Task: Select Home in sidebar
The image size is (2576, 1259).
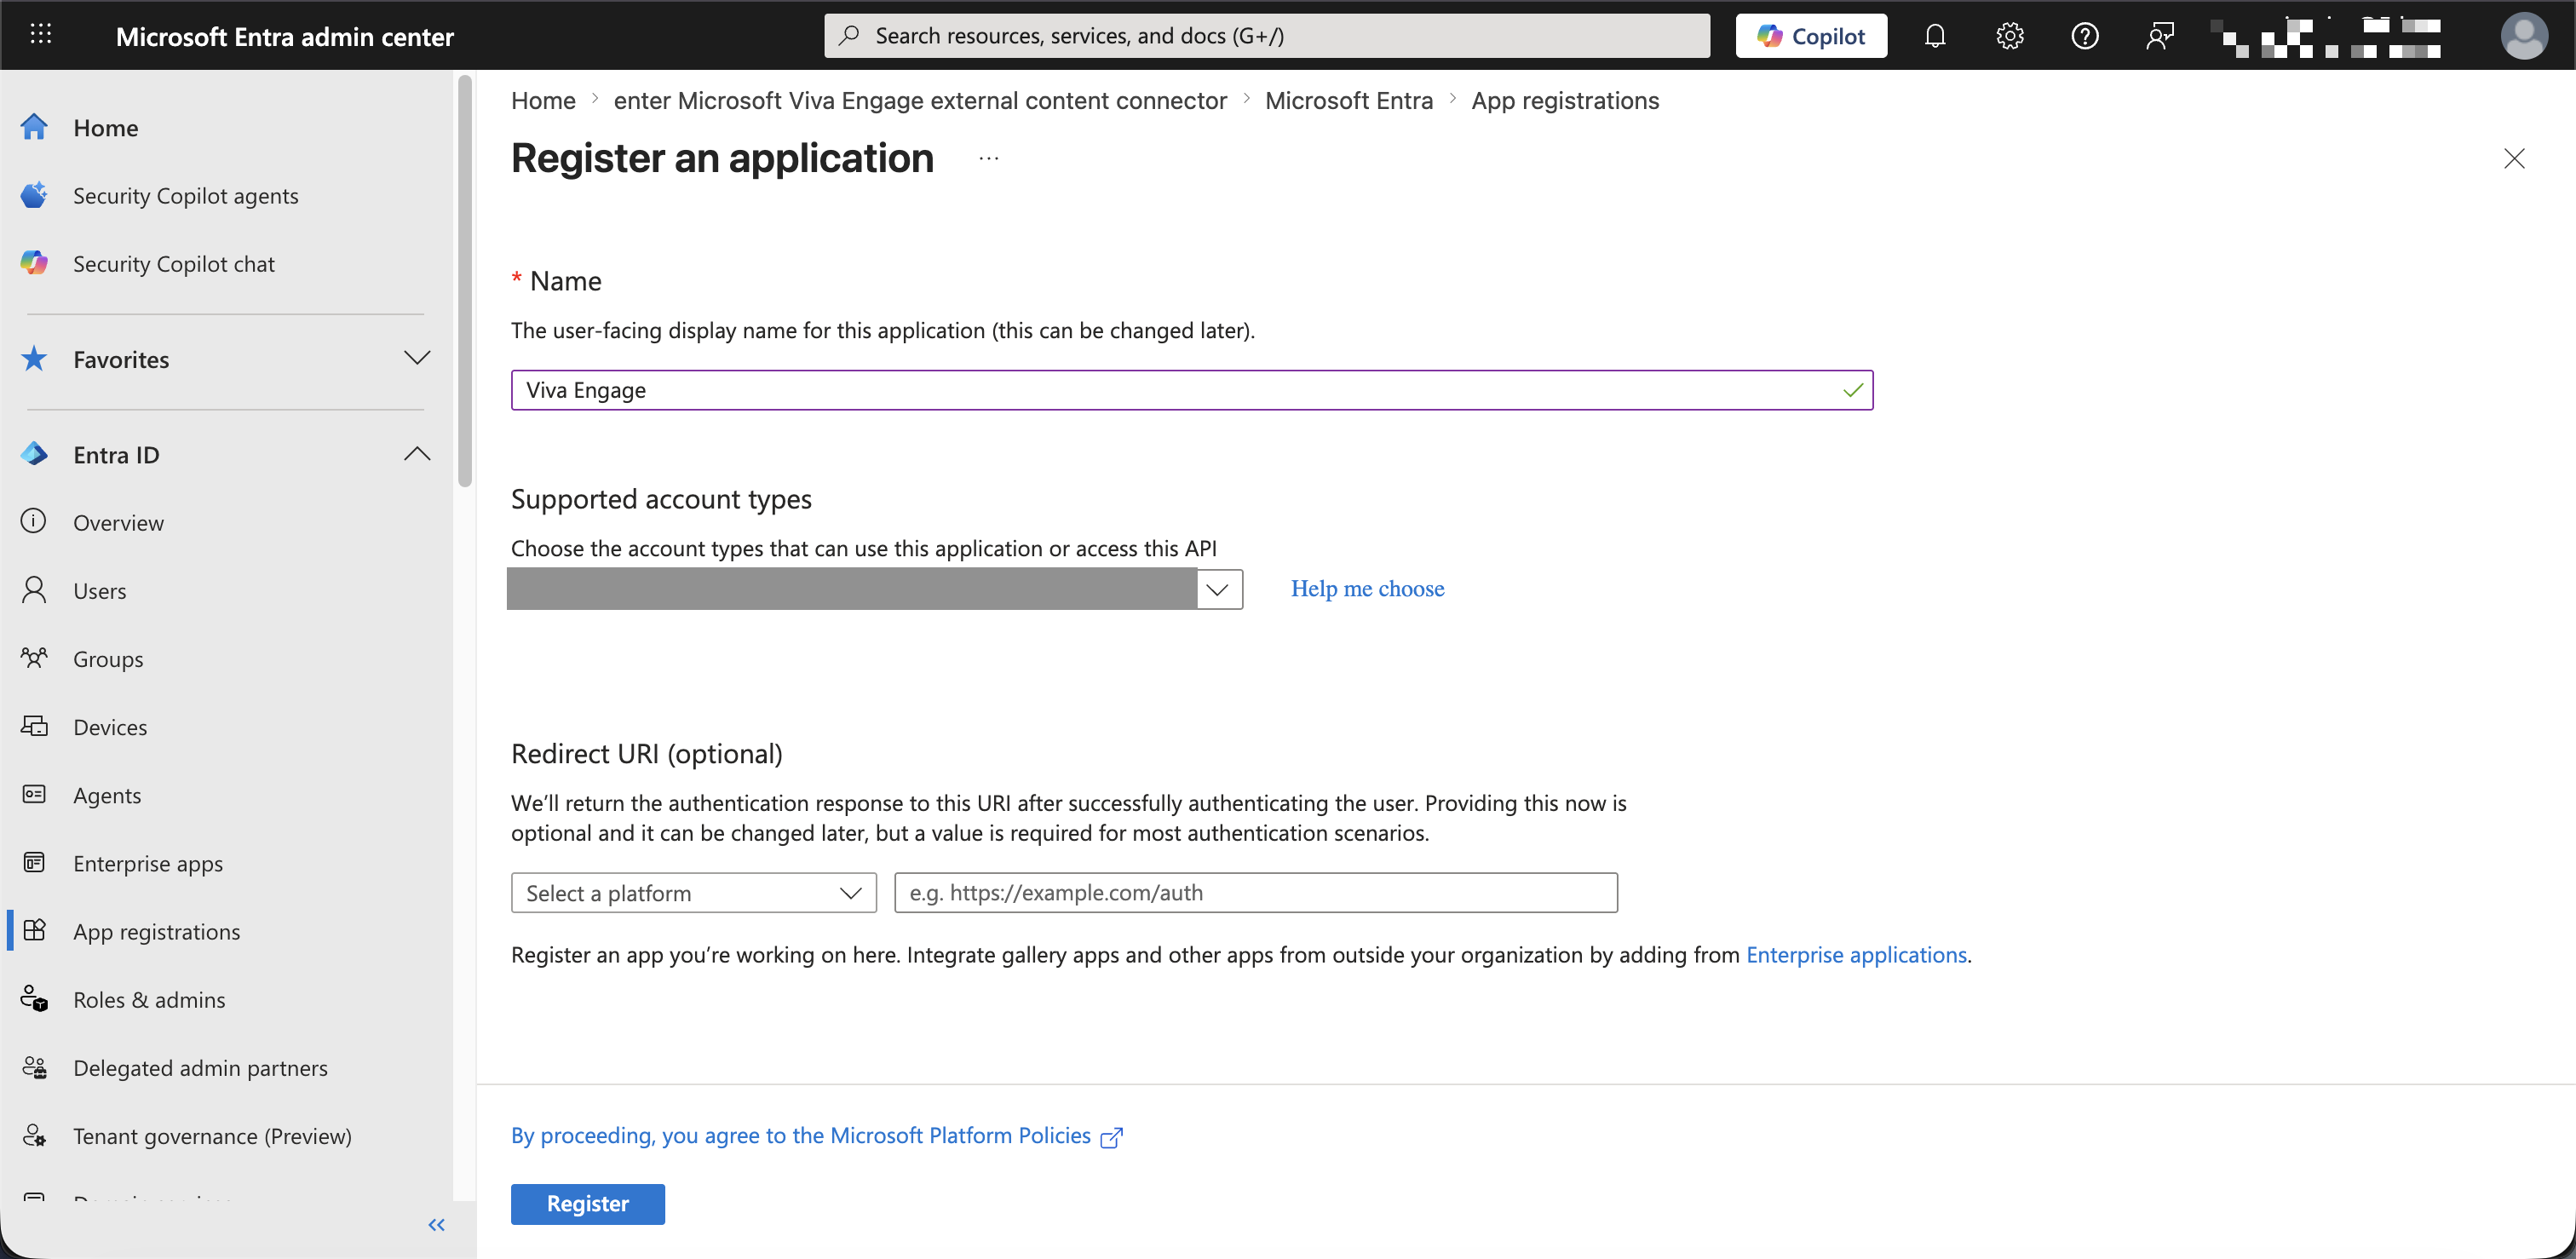Action: pyautogui.click(x=105, y=127)
